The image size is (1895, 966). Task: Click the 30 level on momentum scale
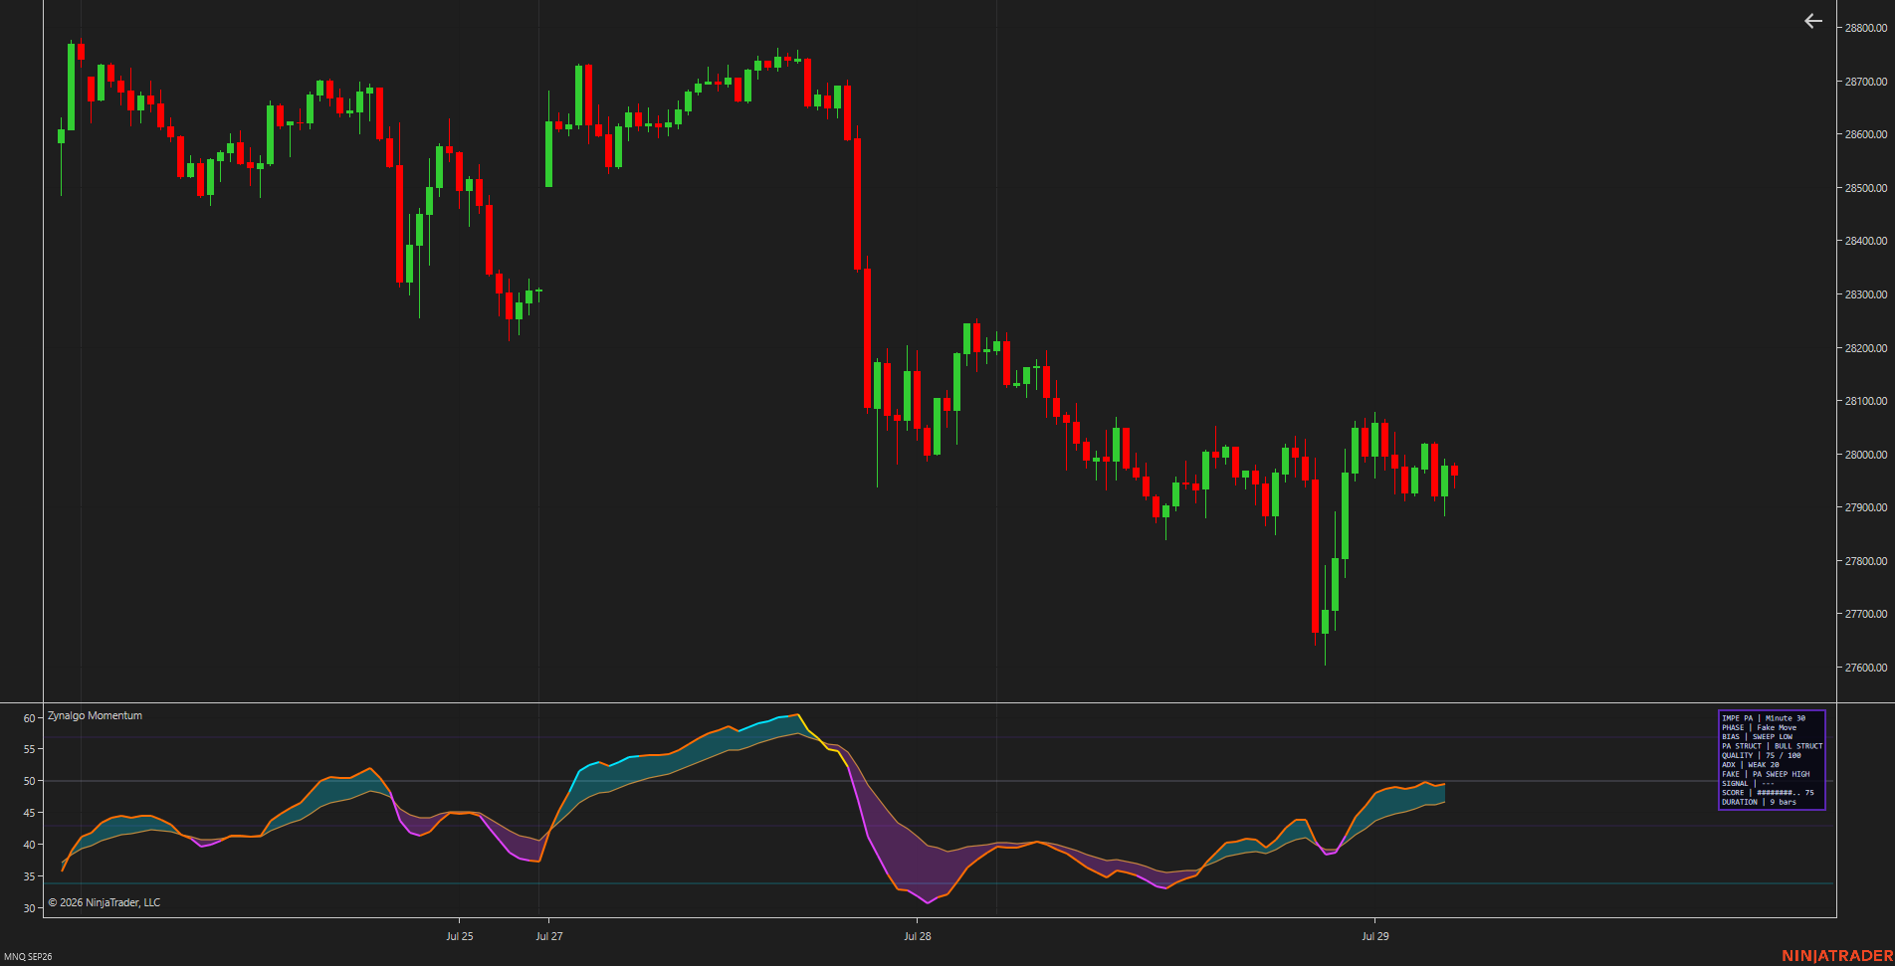[29, 908]
